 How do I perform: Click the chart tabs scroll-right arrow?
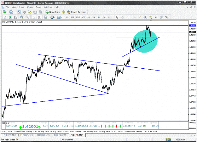(x=195, y=135)
